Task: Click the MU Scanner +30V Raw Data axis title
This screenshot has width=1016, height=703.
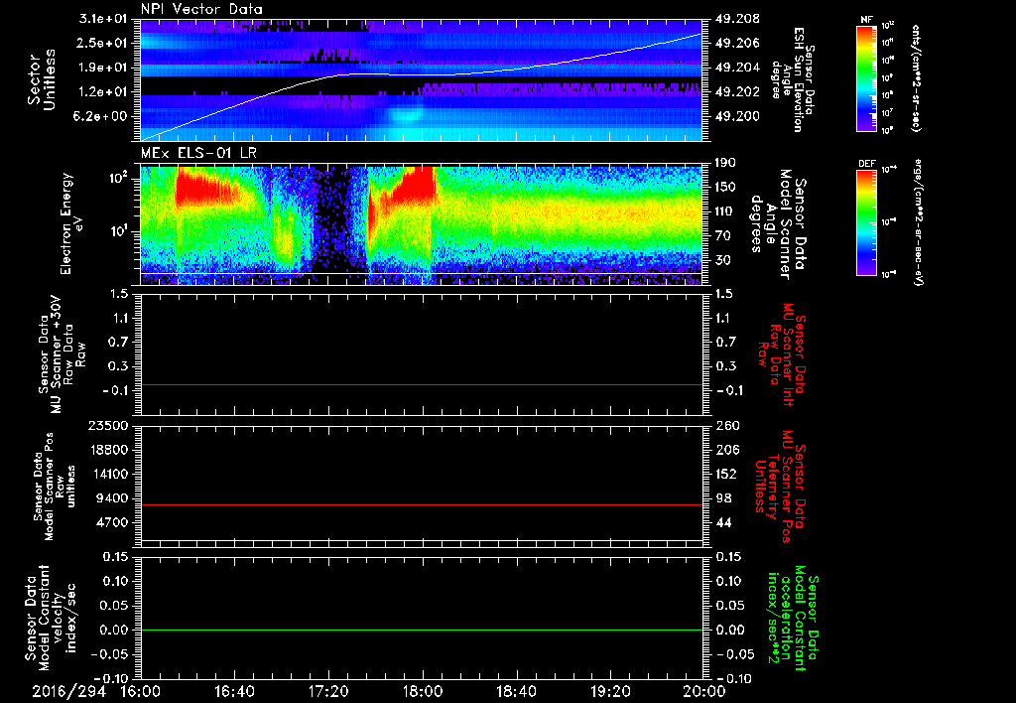Action: [x=62, y=354]
